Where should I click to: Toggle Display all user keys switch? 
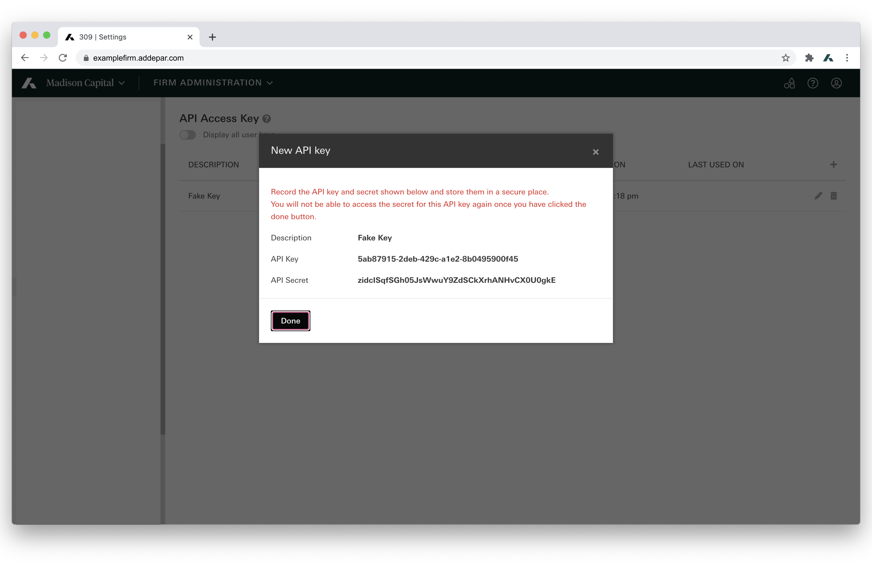188,135
